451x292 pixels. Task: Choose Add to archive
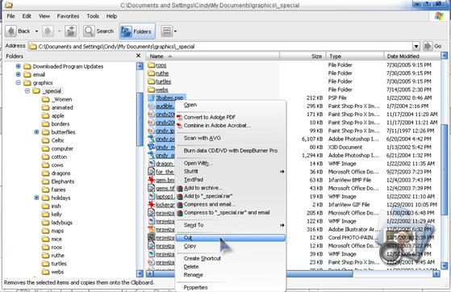(x=203, y=188)
